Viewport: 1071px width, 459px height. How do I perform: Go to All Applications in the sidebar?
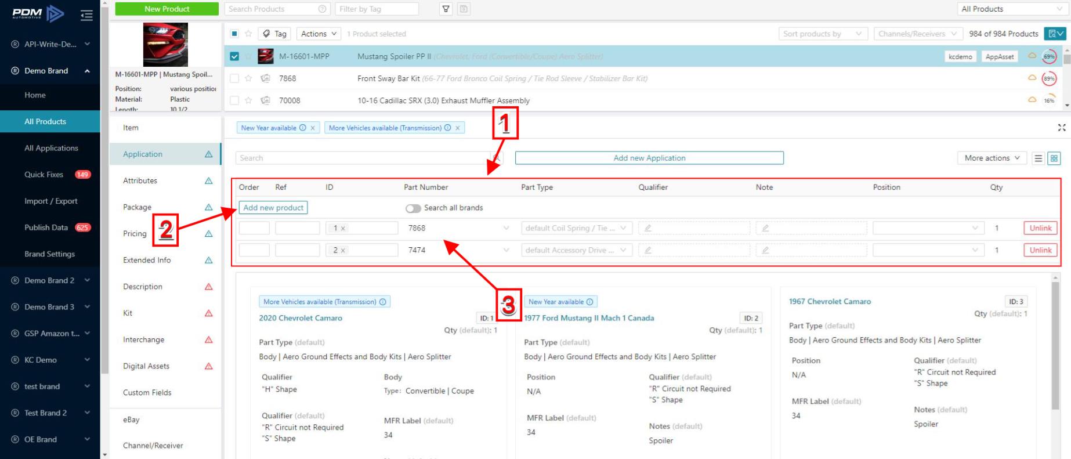coord(51,148)
